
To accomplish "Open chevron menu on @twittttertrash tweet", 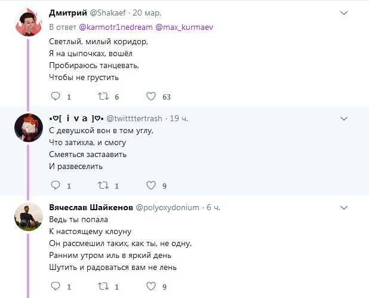I will pos(344,119).
